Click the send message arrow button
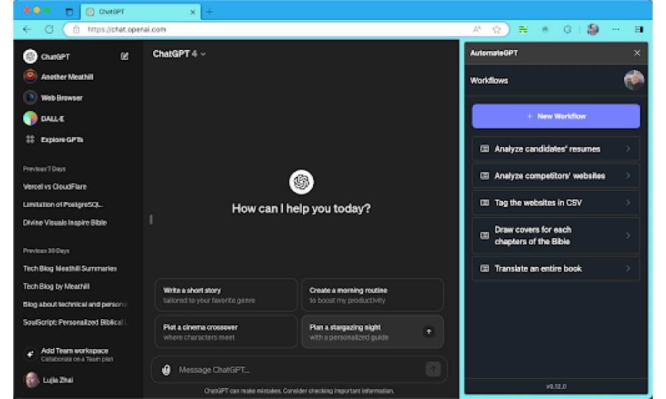Viewport: 666px width, 399px height. (x=433, y=369)
